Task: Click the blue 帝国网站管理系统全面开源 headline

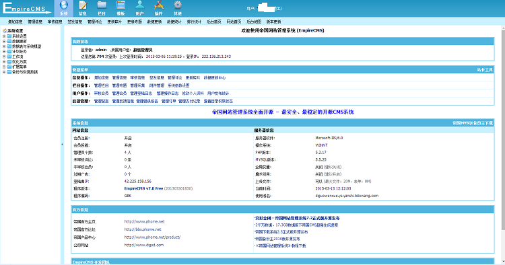Action: click(283, 112)
